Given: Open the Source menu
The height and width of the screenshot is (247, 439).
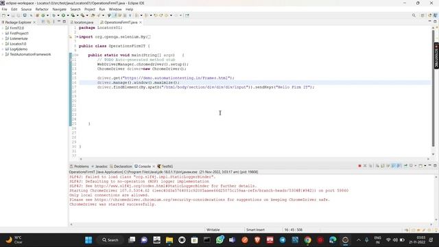Looking at the screenshot, I should [x=26, y=9].
